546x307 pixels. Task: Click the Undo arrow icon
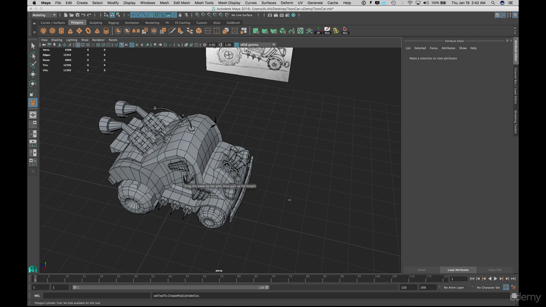[x=83, y=15]
